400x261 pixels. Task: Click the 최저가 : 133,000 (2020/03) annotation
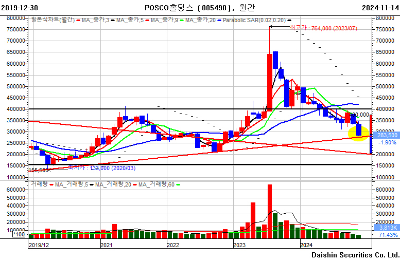[102, 168]
